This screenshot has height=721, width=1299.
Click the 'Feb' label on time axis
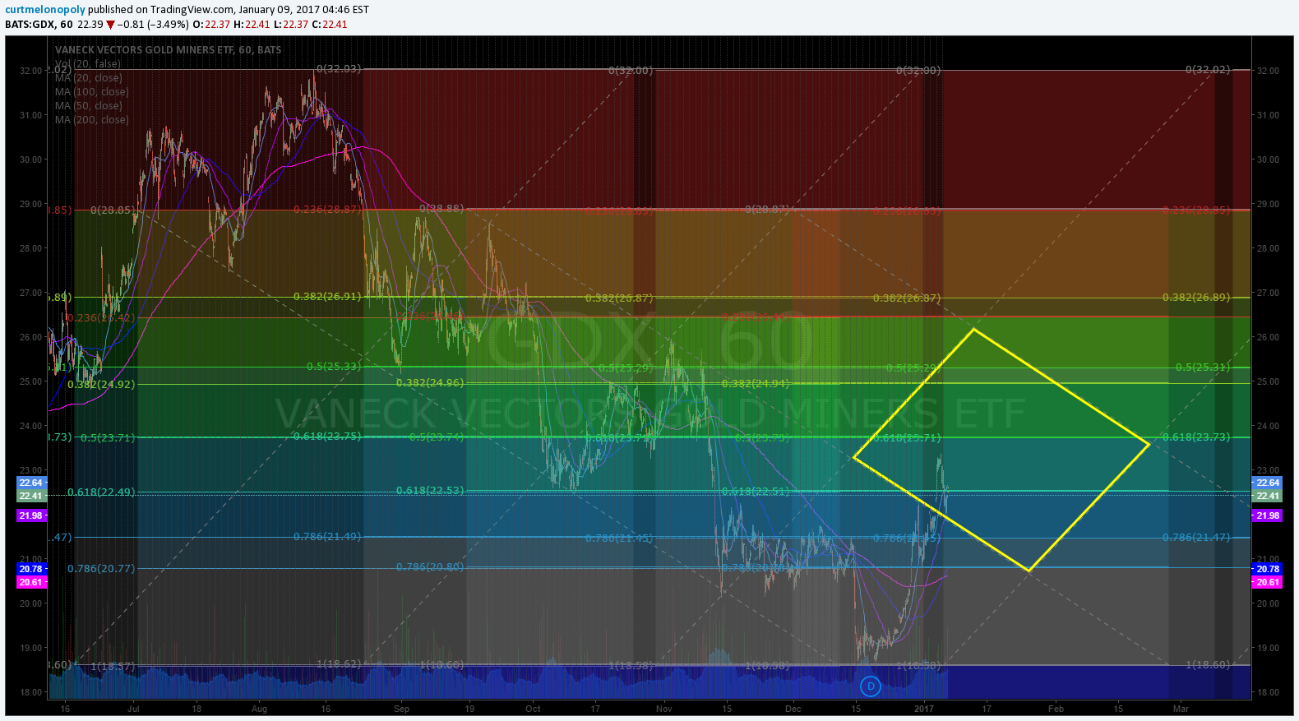1056,709
